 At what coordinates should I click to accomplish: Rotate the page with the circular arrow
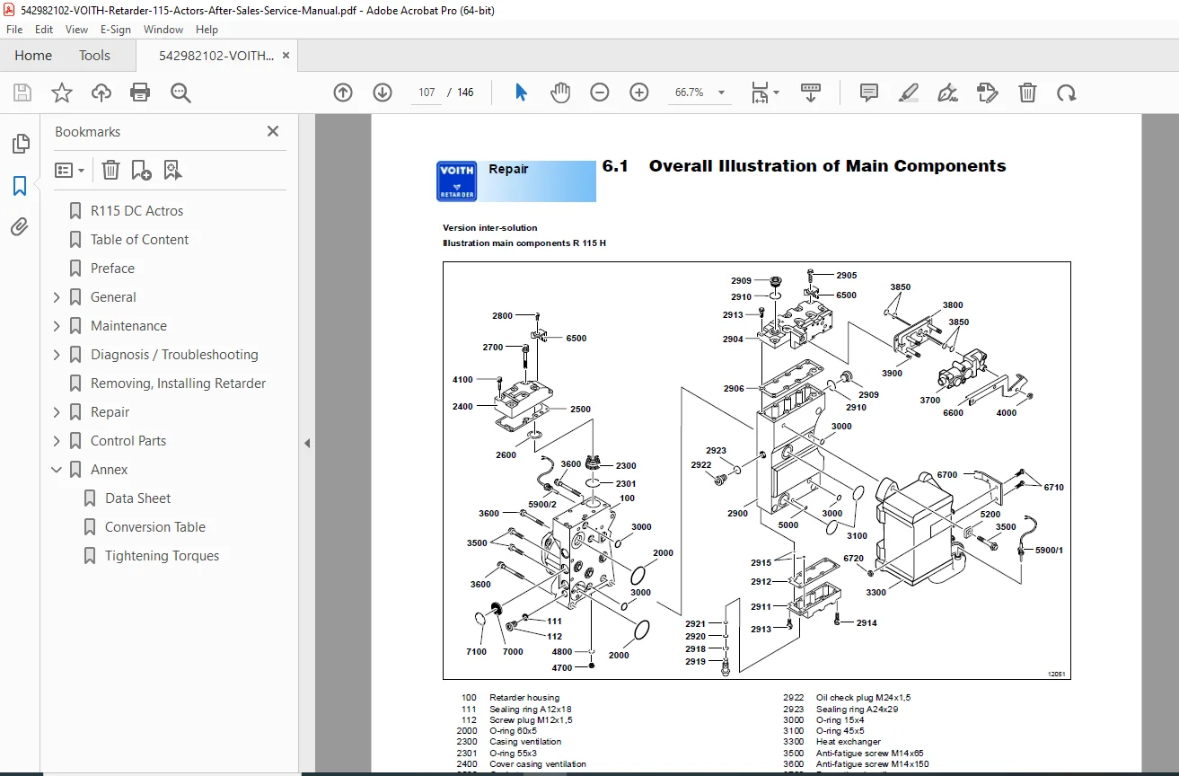point(1066,93)
